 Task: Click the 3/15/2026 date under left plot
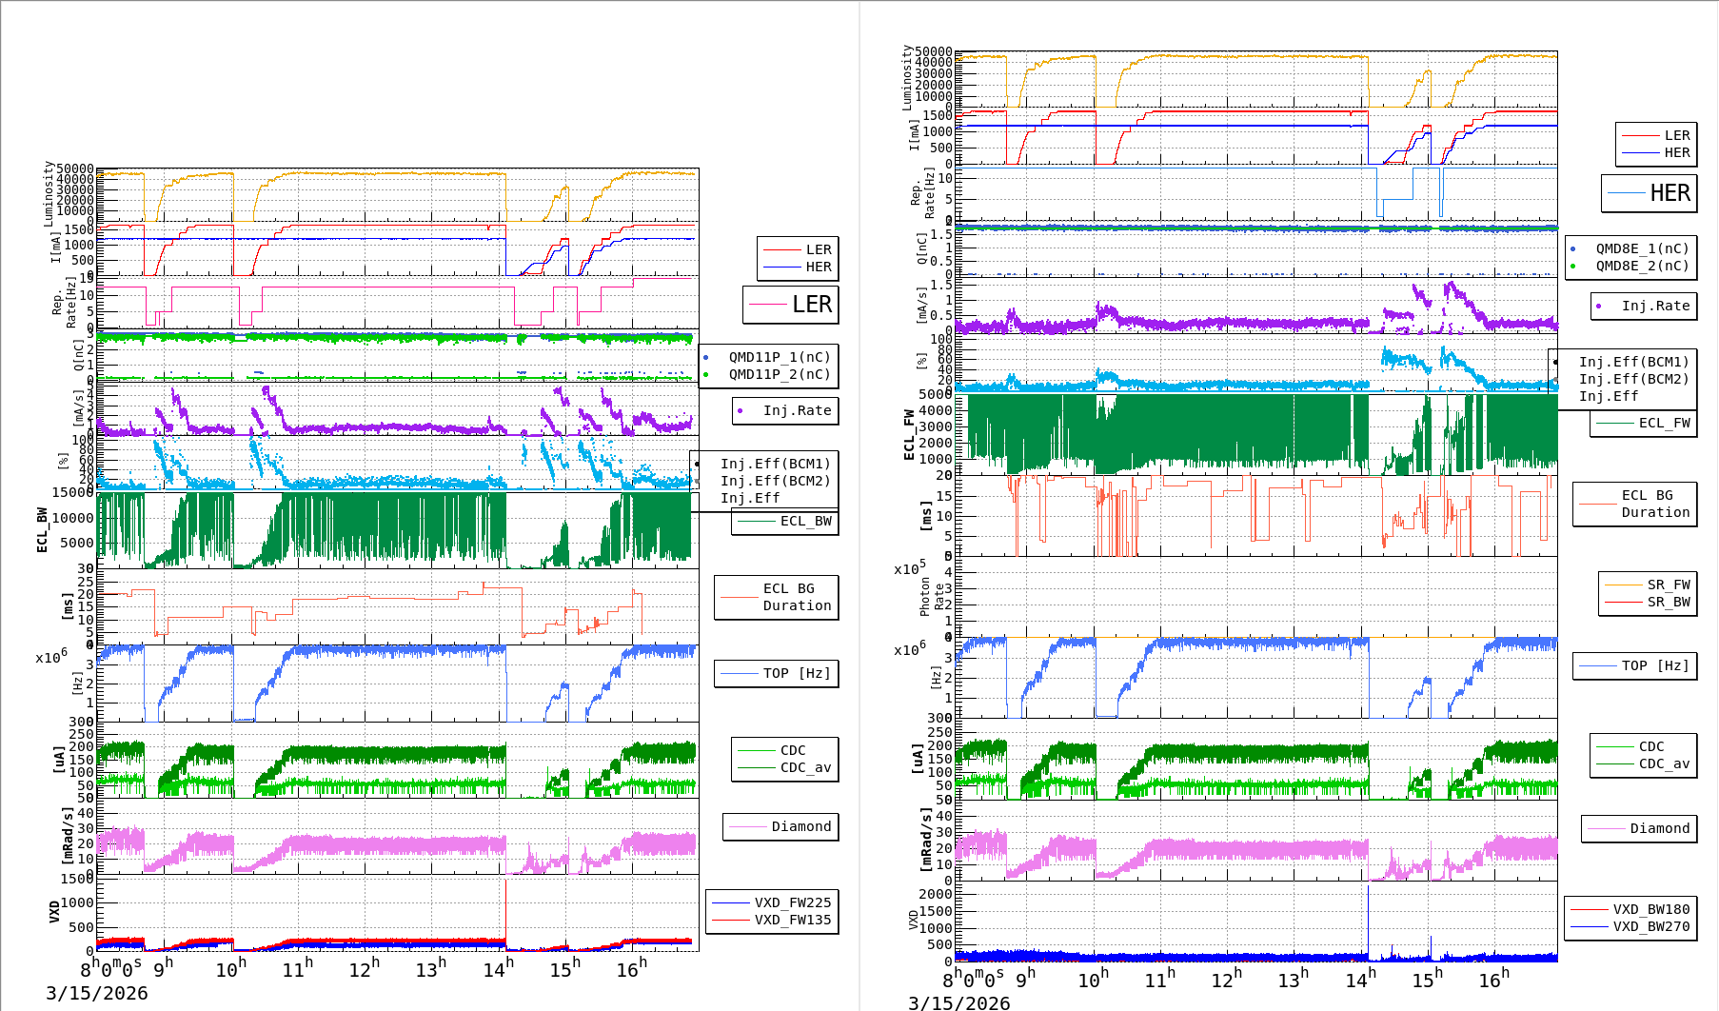coord(97,994)
